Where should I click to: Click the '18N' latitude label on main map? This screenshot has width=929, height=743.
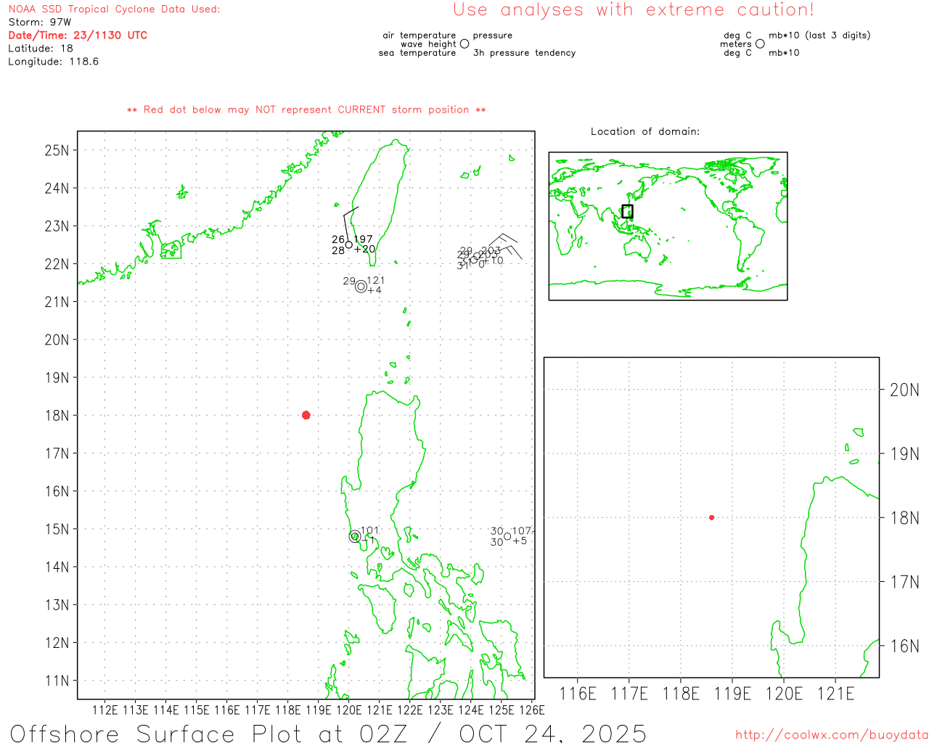coord(57,416)
